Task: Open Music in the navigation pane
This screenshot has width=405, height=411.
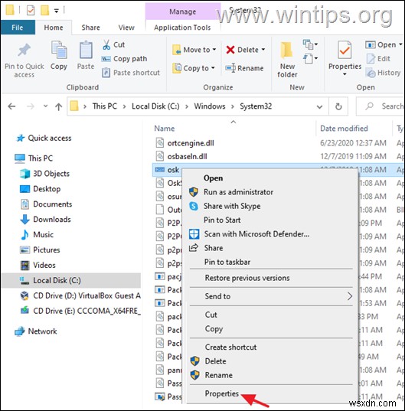Action: tap(37, 234)
